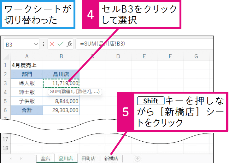Click cell with value 8,844,000

coord(61,101)
